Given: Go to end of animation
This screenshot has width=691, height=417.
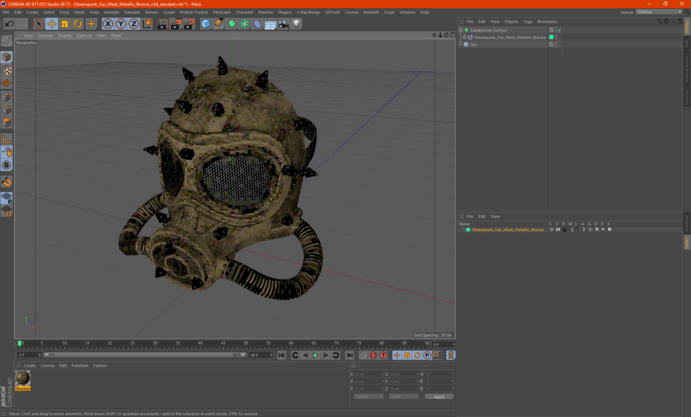Looking at the screenshot, I should tap(349, 355).
